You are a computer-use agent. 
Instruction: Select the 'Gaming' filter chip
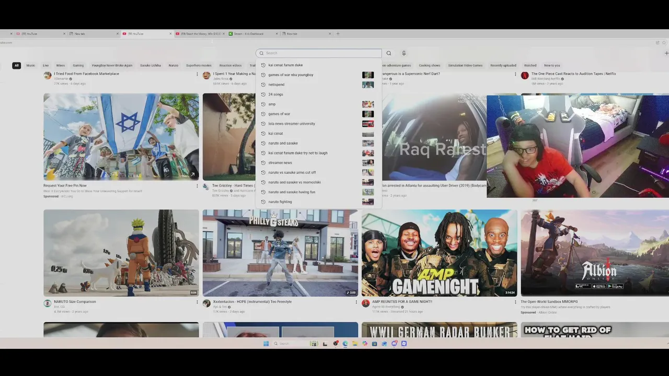78,65
